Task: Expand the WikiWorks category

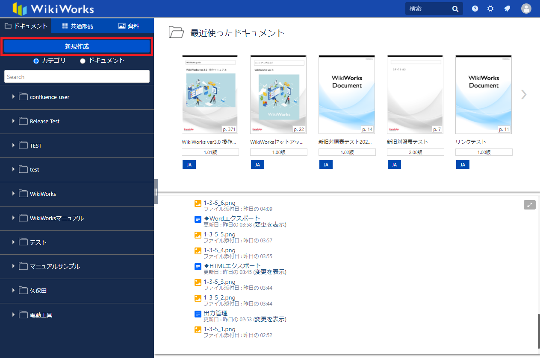Action: point(13,194)
